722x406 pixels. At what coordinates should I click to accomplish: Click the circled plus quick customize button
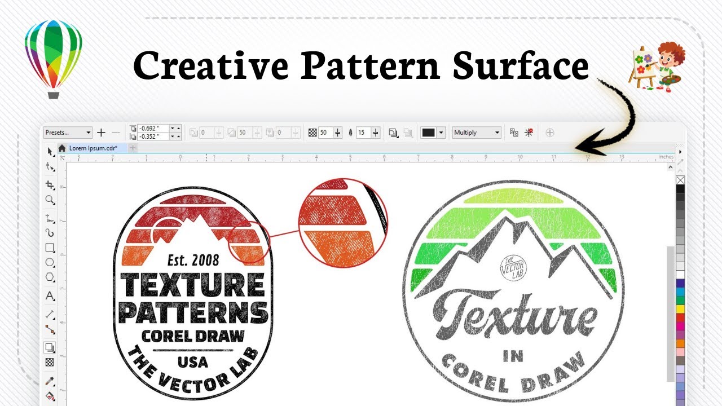[550, 133]
